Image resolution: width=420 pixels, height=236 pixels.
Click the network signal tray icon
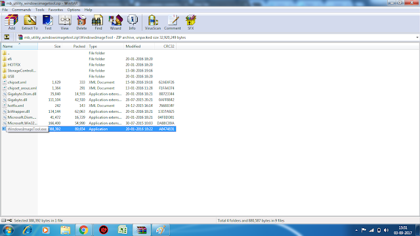(371, 230)
